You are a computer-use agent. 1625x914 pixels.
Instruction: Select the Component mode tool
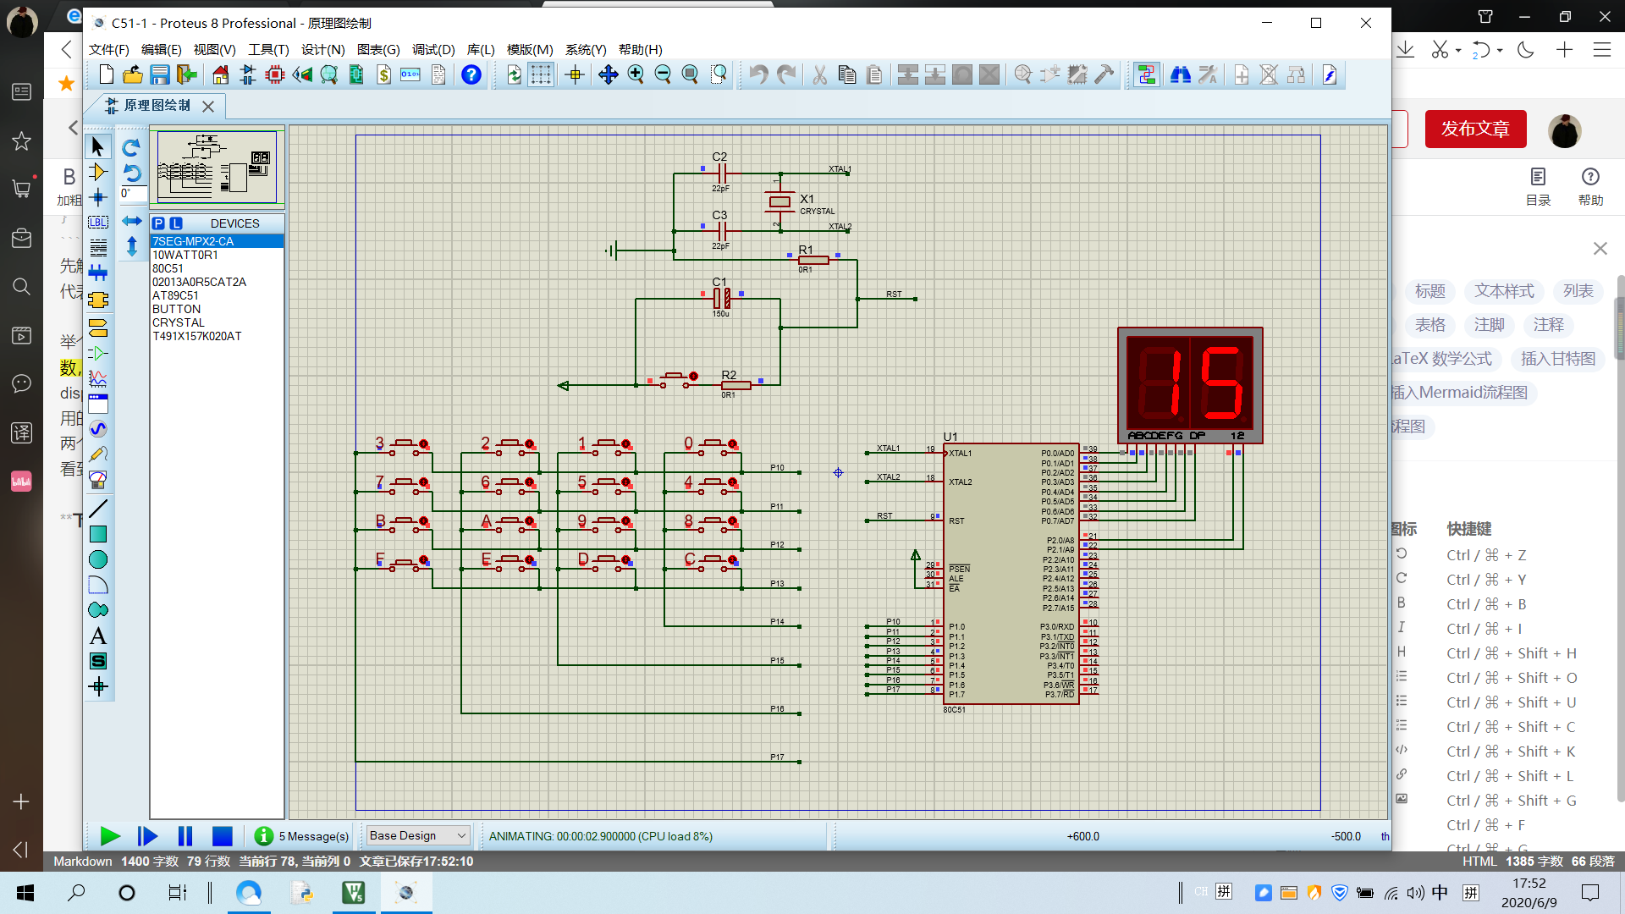(x=98, y=173)
